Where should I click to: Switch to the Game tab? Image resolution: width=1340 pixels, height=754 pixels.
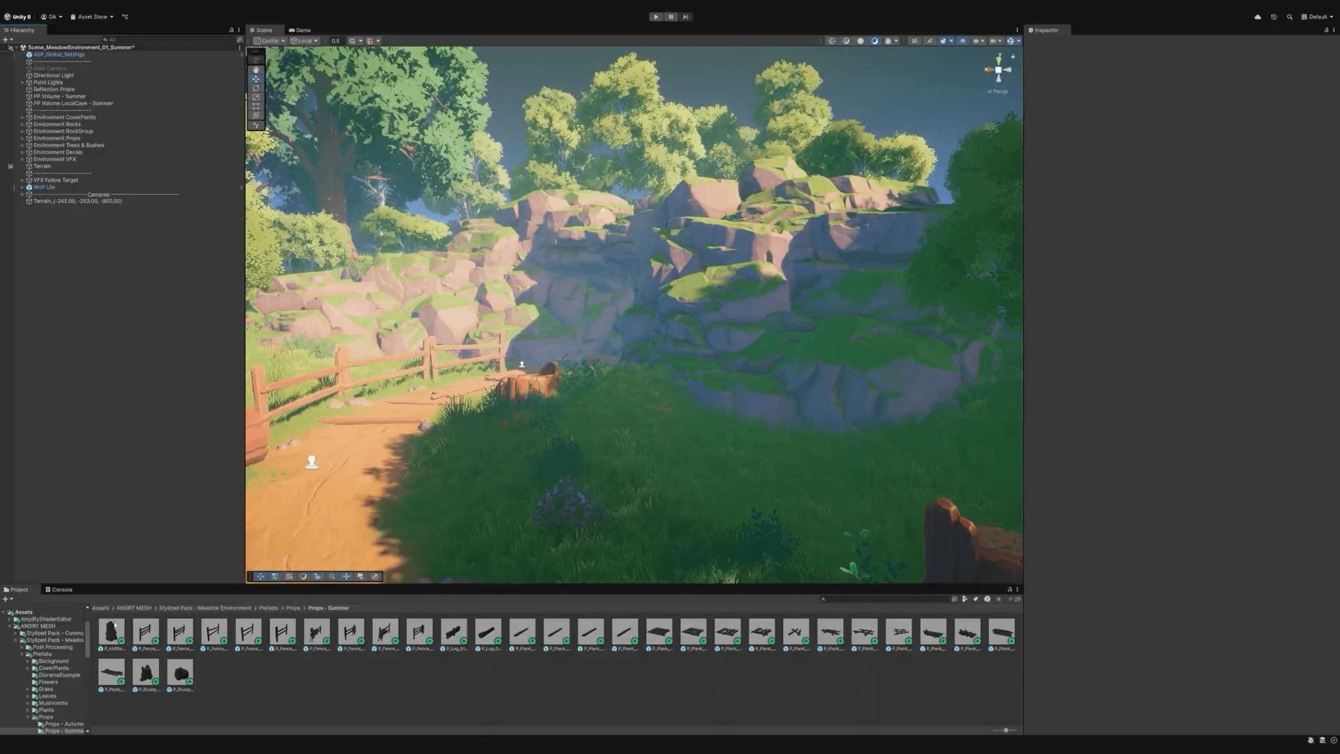pos(300,30)
